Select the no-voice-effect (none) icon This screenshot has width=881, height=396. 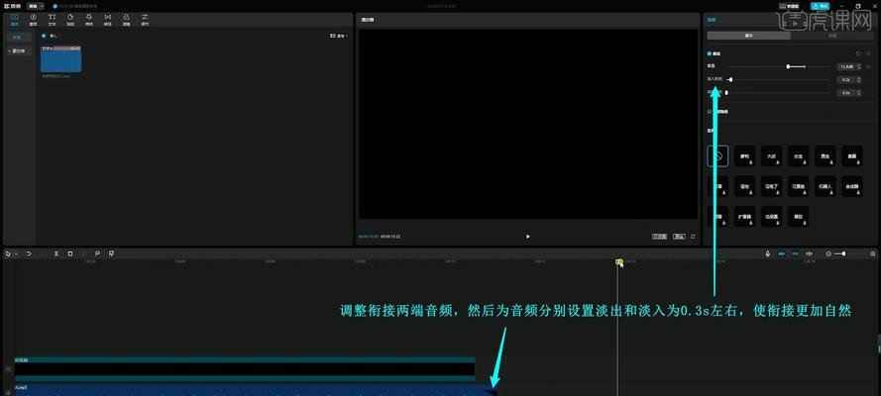coord(717,156)
